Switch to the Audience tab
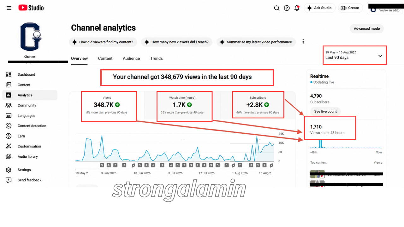Viewport: 404px width, 227px height. (131, 59)
